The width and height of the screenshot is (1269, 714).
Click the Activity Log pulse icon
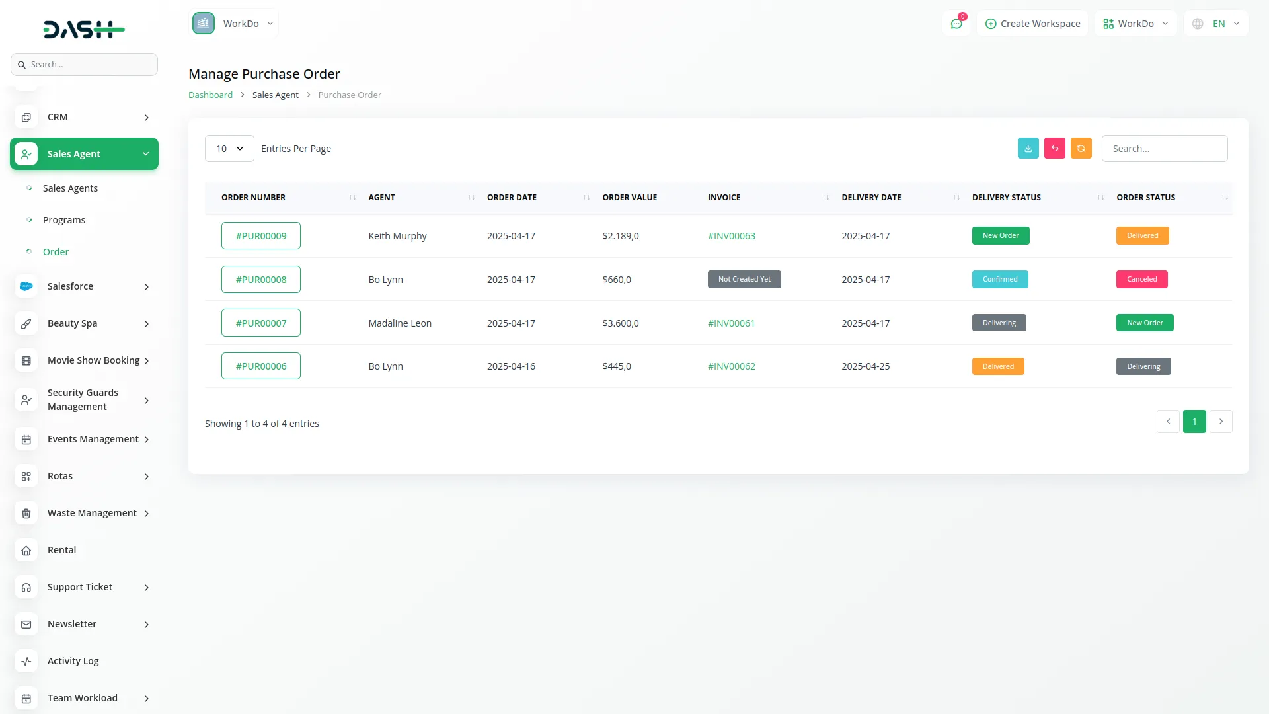point(26,661)
